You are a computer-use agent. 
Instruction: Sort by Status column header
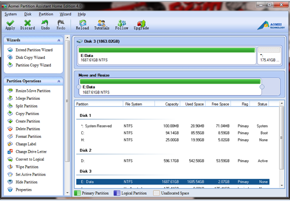point(259,104)
